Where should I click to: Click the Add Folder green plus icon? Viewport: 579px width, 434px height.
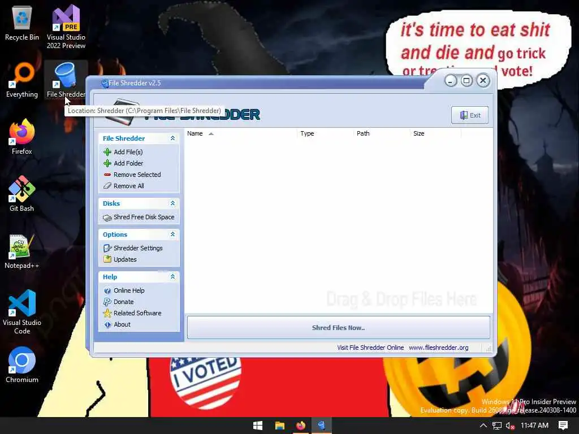coord(107,163)
